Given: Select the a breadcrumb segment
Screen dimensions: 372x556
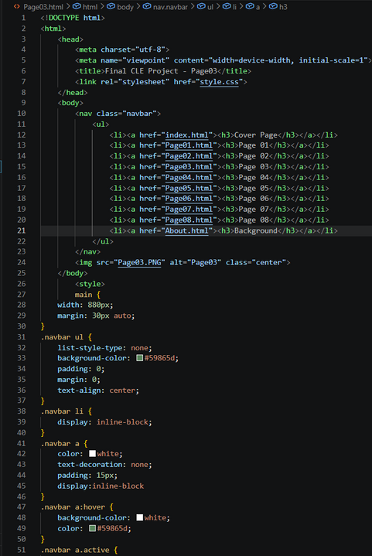Looking at the screenshot, I should point(258,7).
